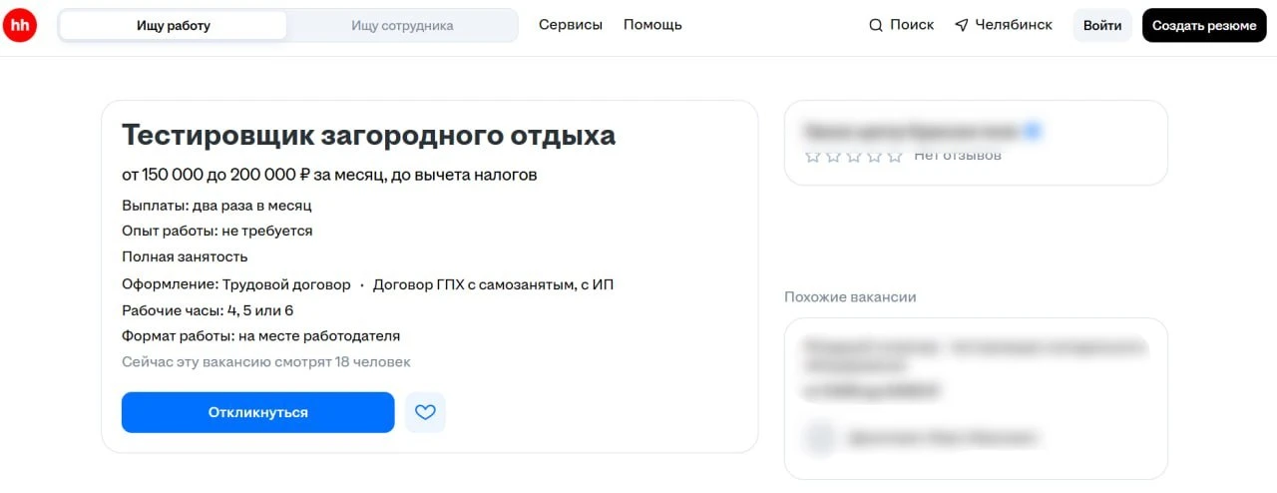
Task: Open the Сервисы menu
Action: (x=571, y=25)
